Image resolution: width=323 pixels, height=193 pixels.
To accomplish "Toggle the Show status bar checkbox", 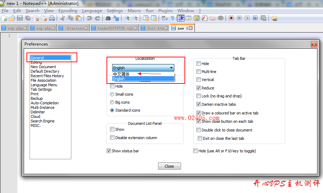I will (x=109, y=151).
